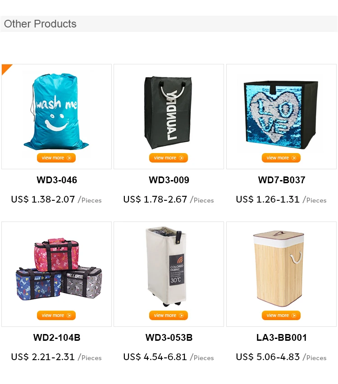Viewport: 338px width, 384px height.
Task: Open the blue wash me laundry bag image
Action: (56, 112)
